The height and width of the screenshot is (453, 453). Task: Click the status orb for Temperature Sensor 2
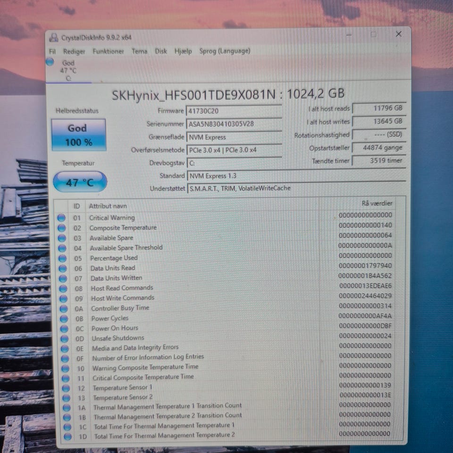(66, 398)
